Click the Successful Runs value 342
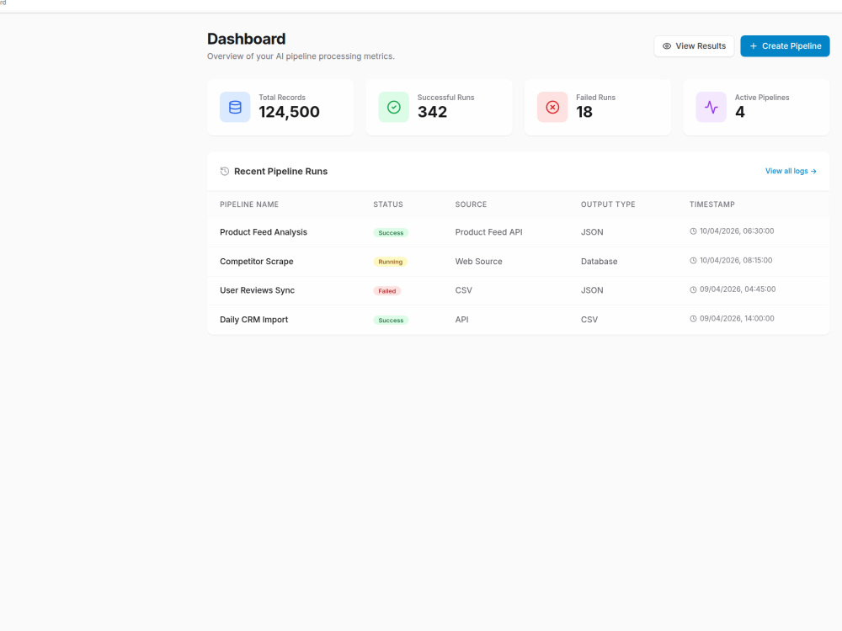842x631 pixels. (432, 112)
